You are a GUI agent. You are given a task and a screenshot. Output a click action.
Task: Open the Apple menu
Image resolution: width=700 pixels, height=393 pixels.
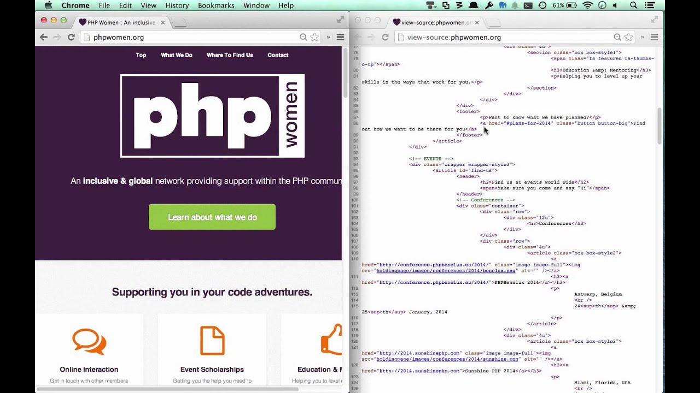[48, 5]
